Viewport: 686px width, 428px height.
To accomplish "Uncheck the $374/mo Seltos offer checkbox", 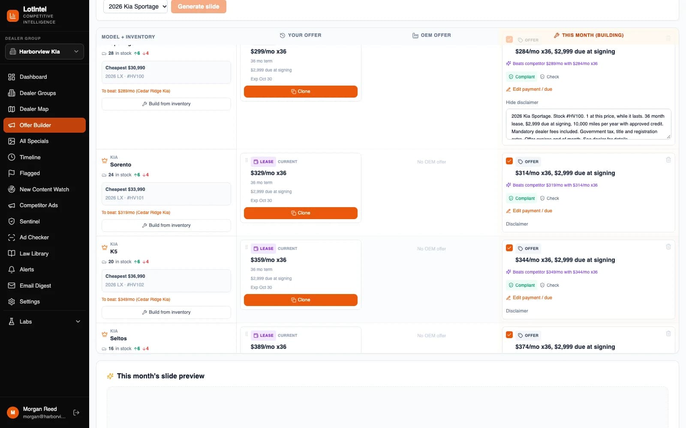I will click(x=509, y=335).
